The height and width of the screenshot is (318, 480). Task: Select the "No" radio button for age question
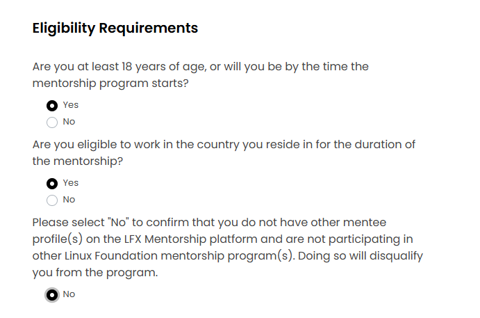[52, 122]
